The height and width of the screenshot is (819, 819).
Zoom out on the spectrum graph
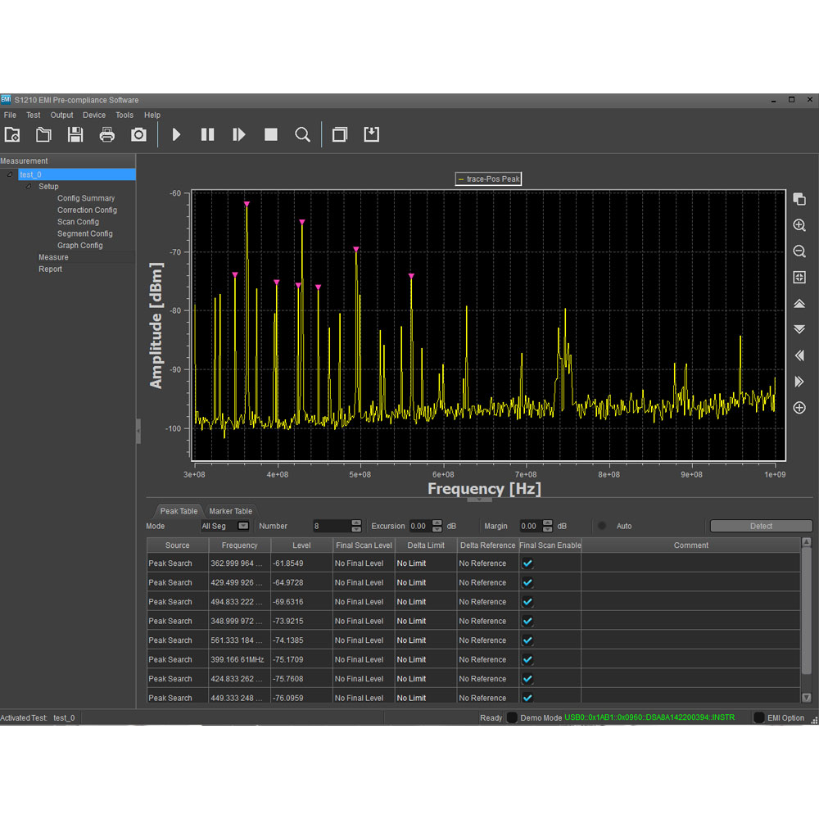point(799,251)
